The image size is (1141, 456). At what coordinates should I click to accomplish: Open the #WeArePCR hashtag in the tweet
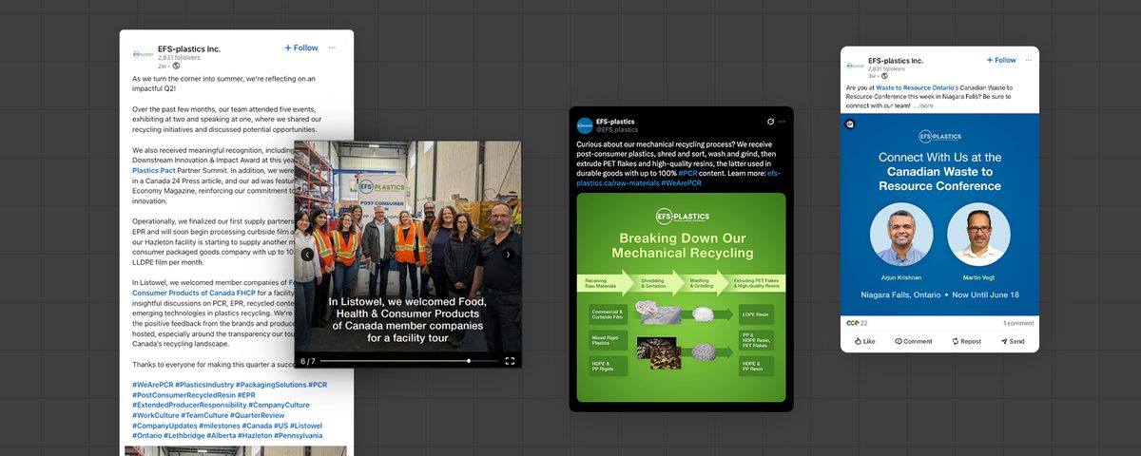(x=680, y=183)
